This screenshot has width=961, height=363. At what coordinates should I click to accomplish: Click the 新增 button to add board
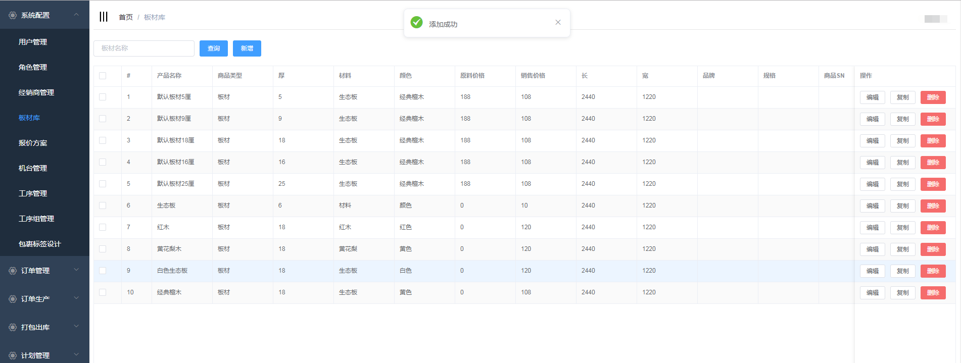(247, 48)
